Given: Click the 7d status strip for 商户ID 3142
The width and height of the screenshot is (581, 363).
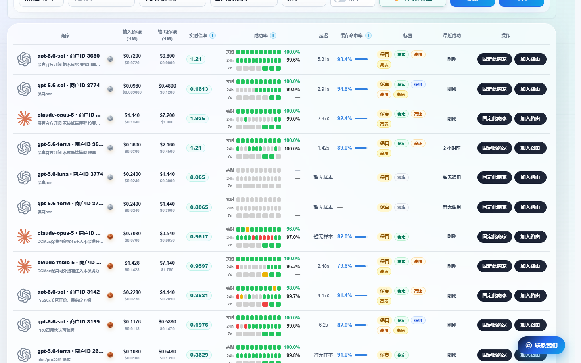Looking at the screenshot, I should [259, 304].
